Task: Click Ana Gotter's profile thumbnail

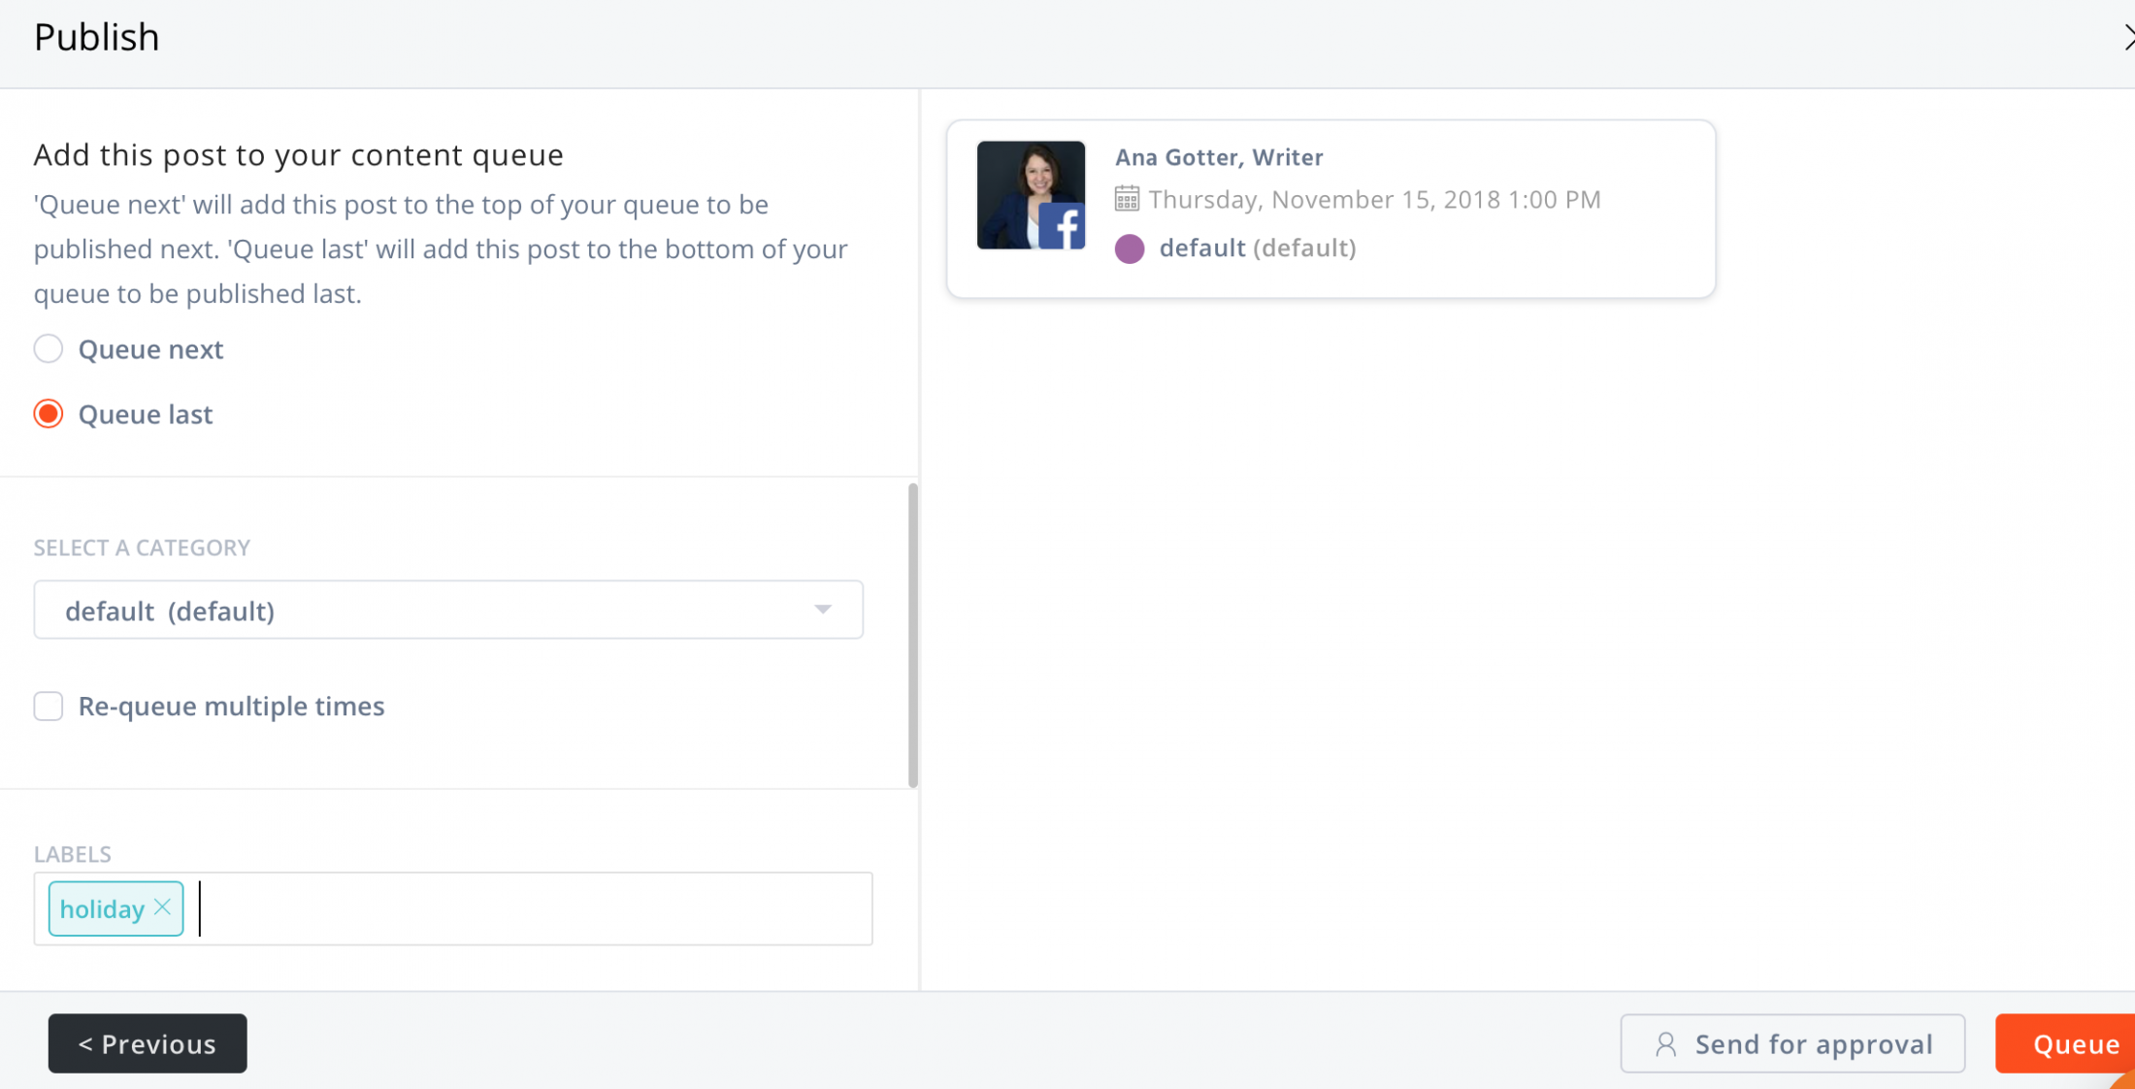Action: [x=1019, y=184]
